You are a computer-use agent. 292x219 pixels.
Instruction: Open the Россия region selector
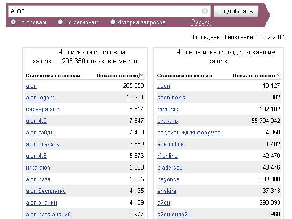click(201, 22)
